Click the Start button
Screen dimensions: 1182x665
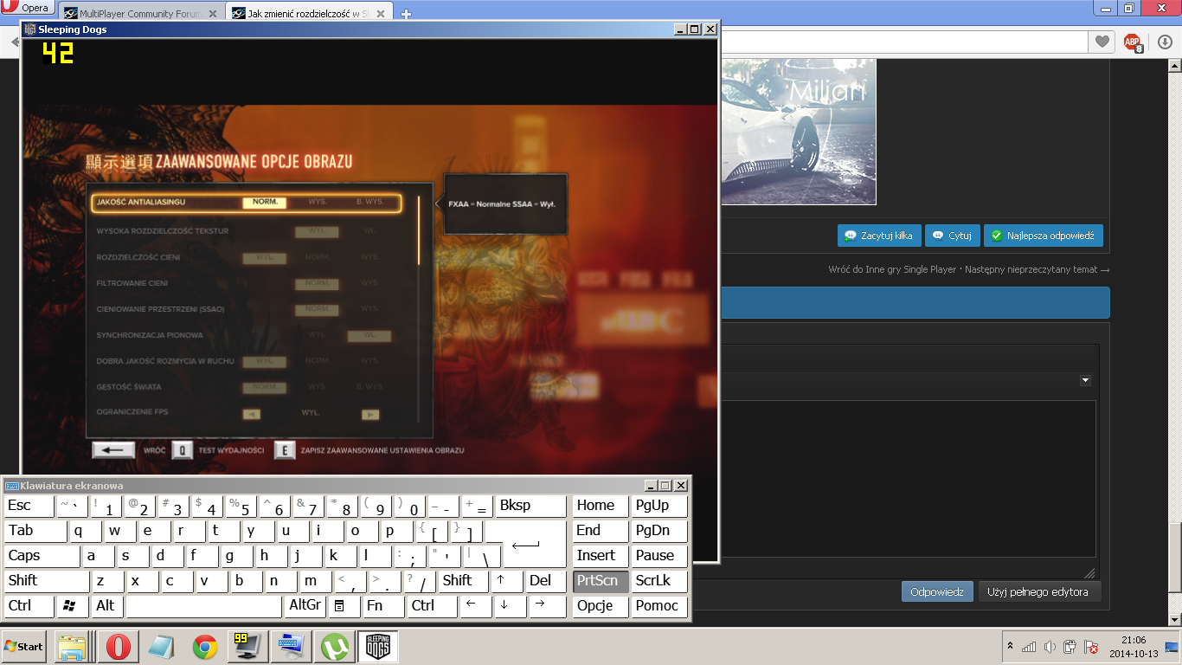tap(23, 647)
